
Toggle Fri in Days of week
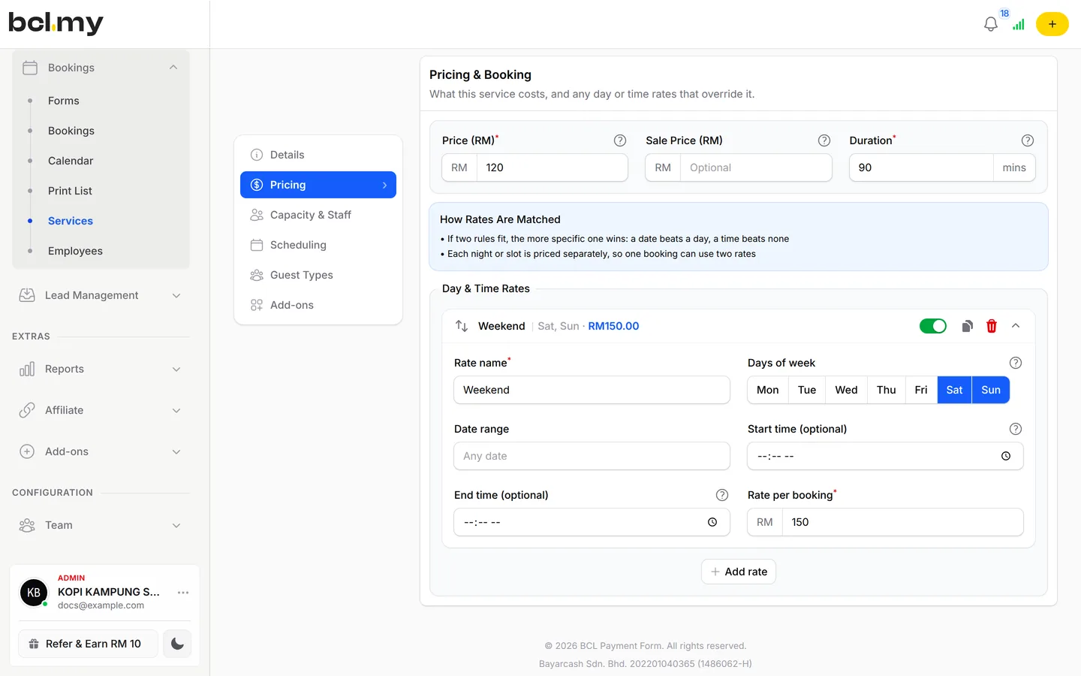921,390
